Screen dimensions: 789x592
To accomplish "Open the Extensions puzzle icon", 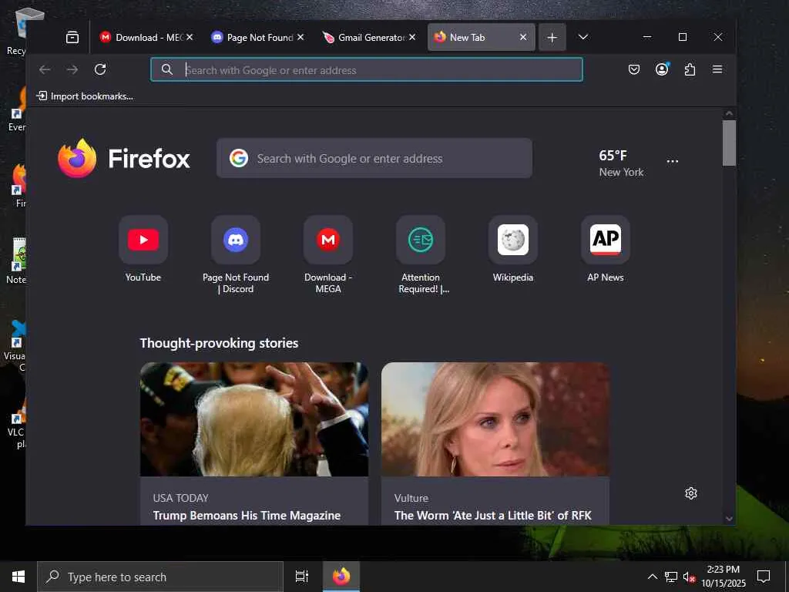I will (690, 69).
